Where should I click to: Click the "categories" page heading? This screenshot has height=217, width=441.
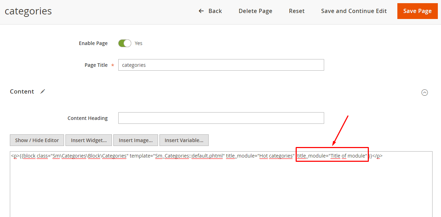28,11
